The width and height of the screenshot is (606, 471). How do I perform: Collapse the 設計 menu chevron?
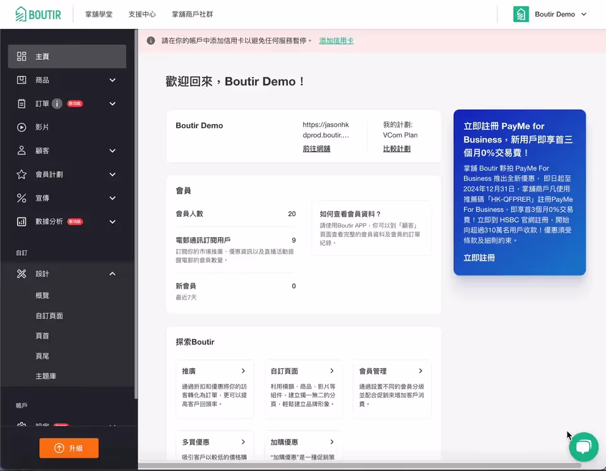coord(112,274)
